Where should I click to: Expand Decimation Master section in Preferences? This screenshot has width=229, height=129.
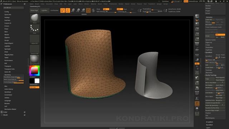pyautogui.click(x=10, y=109)
